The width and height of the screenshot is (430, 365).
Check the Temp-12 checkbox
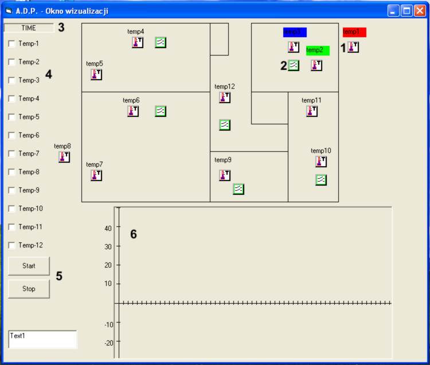click(11, 245)
